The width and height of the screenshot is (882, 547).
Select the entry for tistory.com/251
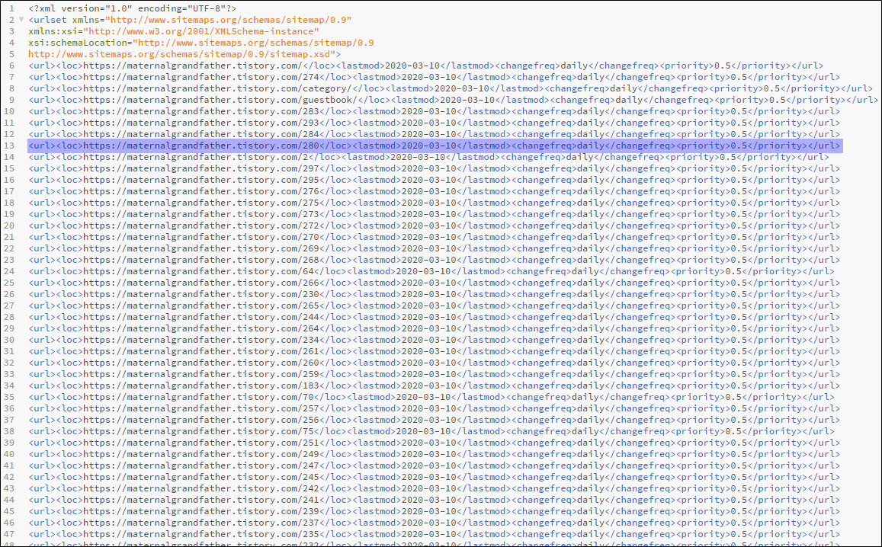435,443
